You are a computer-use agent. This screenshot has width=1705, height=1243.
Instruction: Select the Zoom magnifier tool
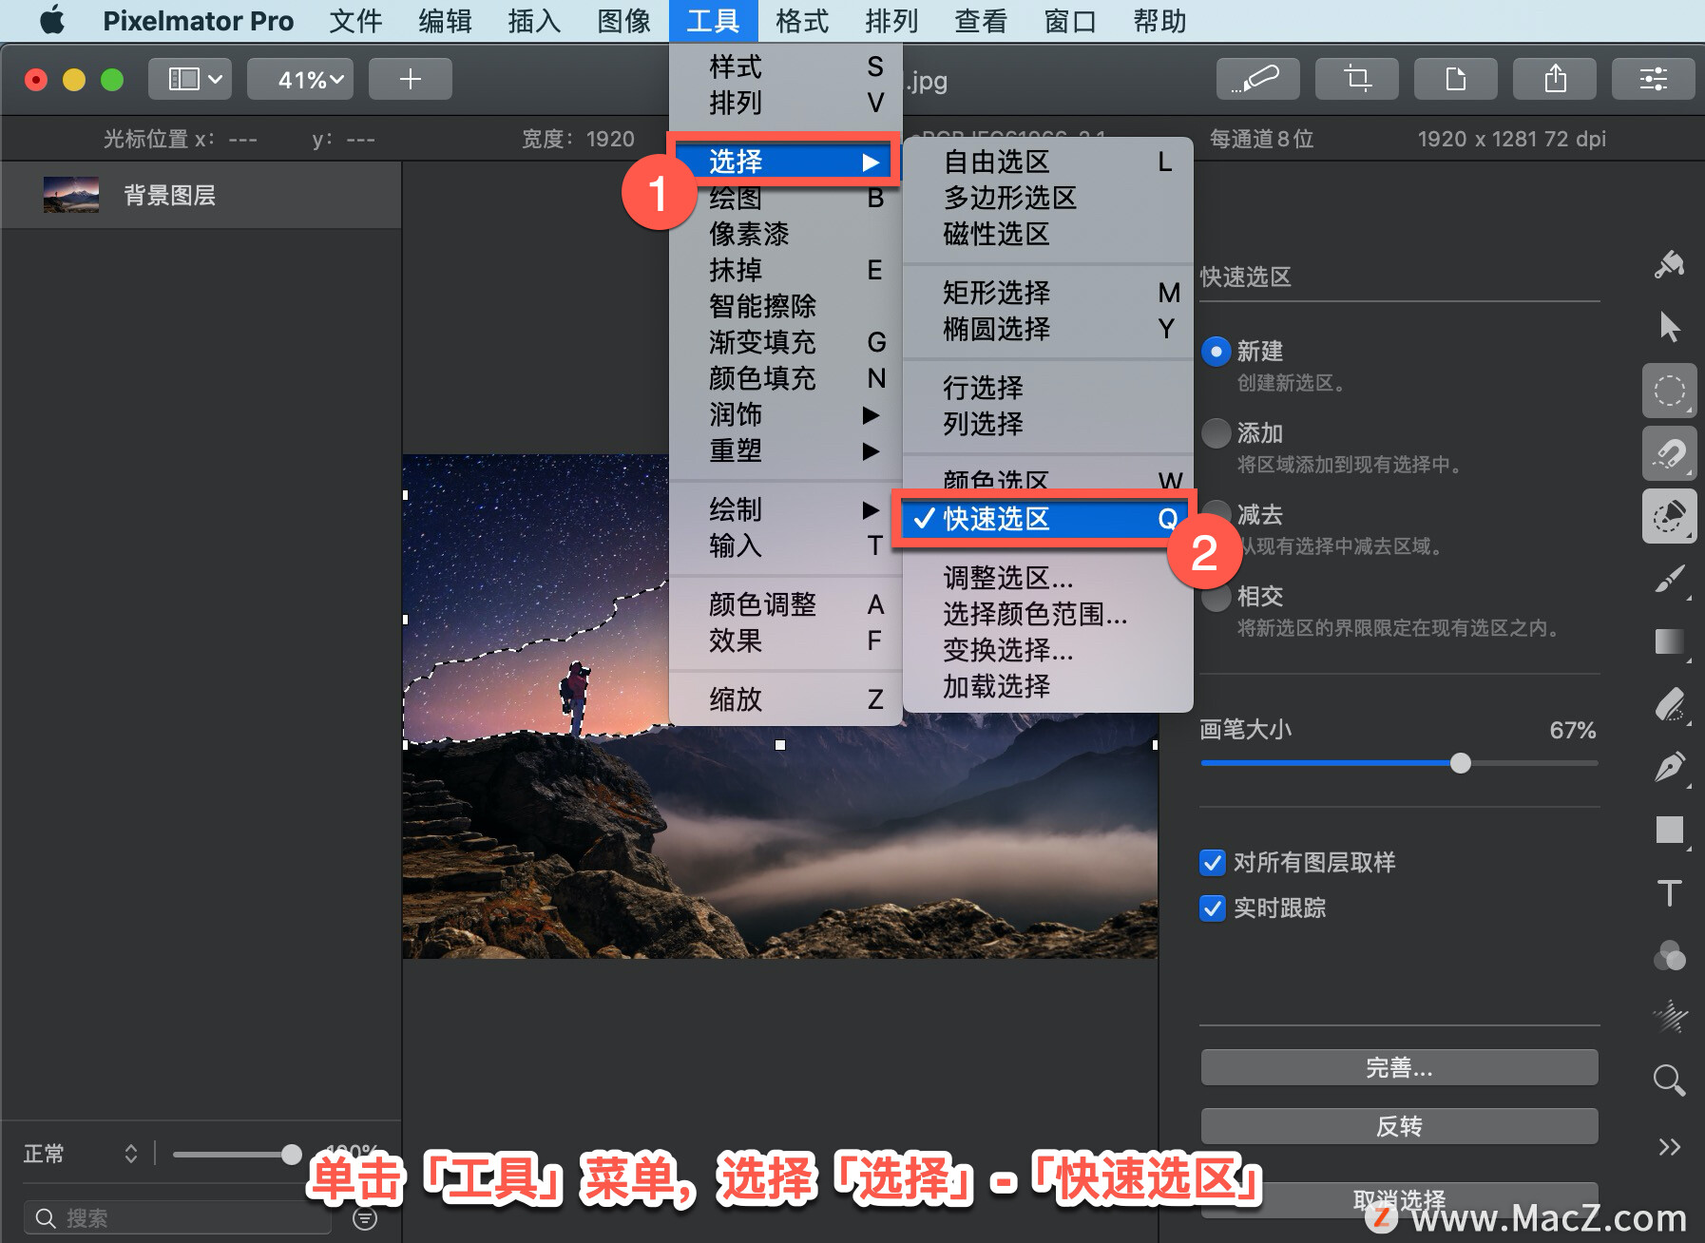pos(1667,1080)
